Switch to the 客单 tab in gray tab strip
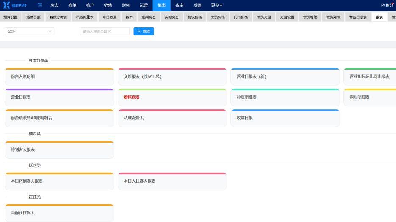This screenshot has width=396, height=222. [129, 17]
